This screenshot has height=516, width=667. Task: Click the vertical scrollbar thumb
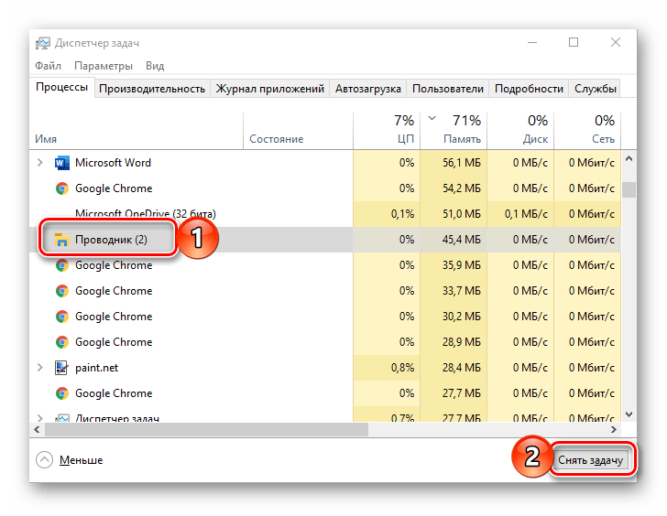coord(629,189)
